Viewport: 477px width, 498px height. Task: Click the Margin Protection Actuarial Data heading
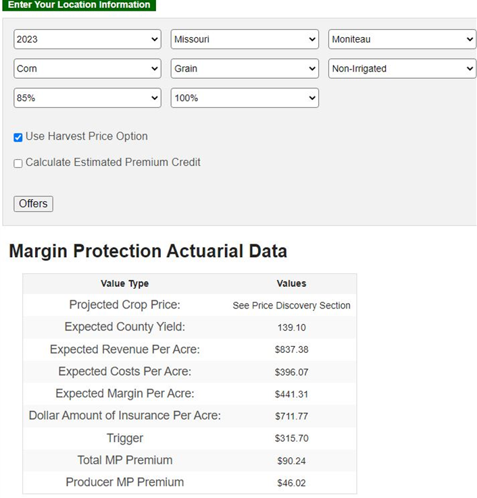point(148,252)
